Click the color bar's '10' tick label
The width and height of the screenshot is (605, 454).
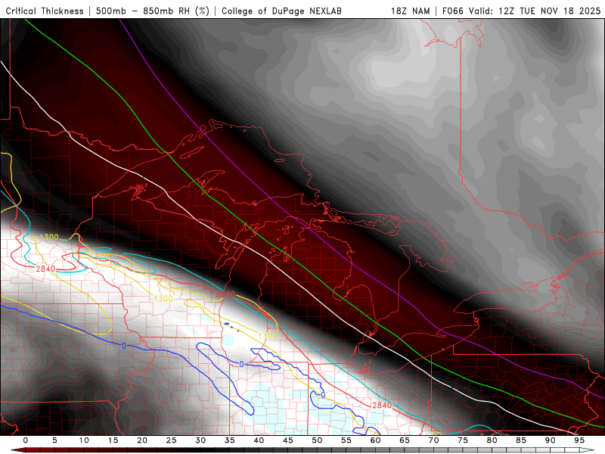(84, 440)
